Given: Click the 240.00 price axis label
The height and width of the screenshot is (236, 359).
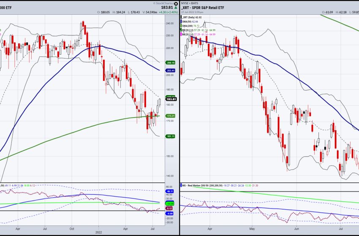Looking at the screenshot, I should click(x=170, y=23).
